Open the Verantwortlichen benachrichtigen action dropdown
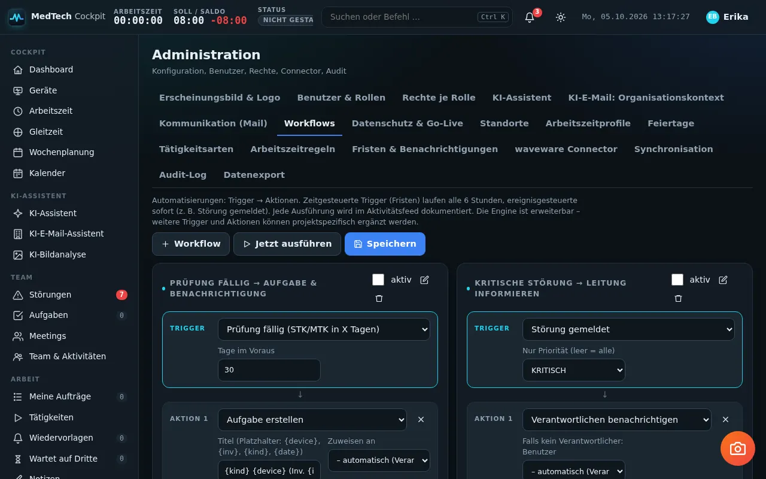Image resolution: width=766 pixels, height=479 pixels. (x=617, y=420)
